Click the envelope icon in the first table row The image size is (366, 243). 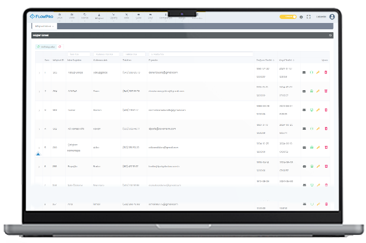[x=304, y=72]
